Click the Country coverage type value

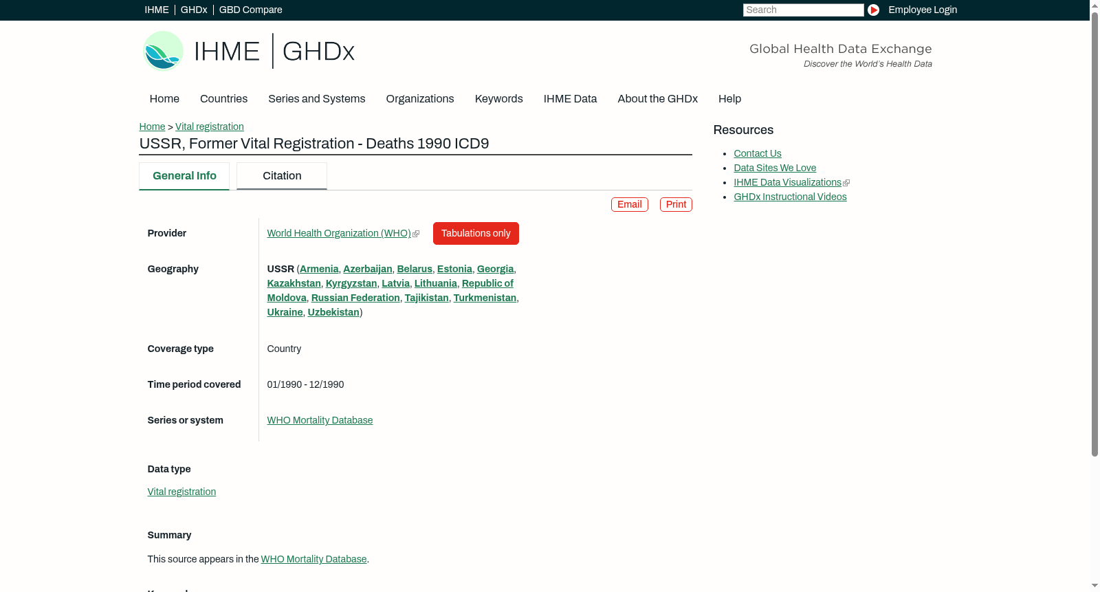[284, 349]
